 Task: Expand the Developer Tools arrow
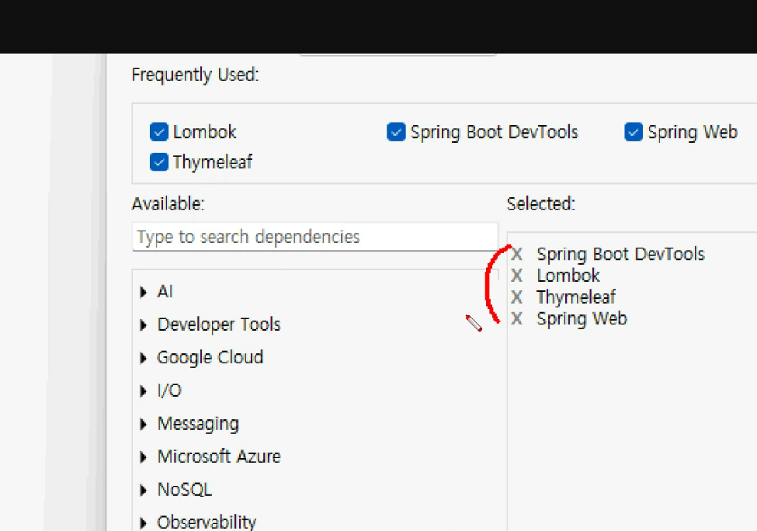point(143,324)
